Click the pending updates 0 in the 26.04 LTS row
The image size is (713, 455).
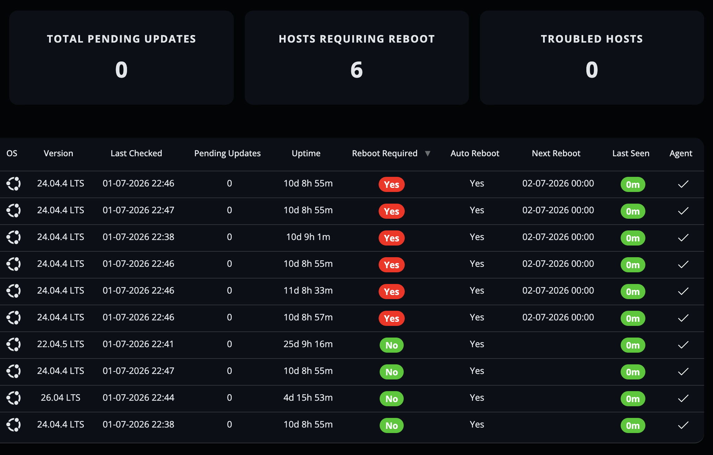[229, 398]
